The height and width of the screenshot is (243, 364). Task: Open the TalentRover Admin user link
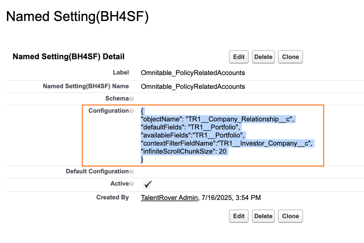[x=169, y=198]
